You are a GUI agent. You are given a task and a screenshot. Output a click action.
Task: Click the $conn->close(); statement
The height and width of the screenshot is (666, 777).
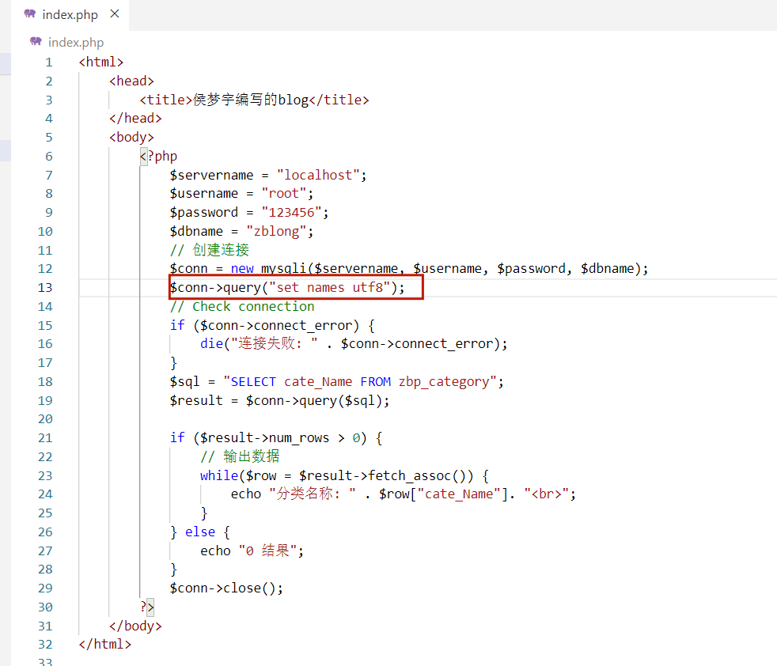pos(226,588)
